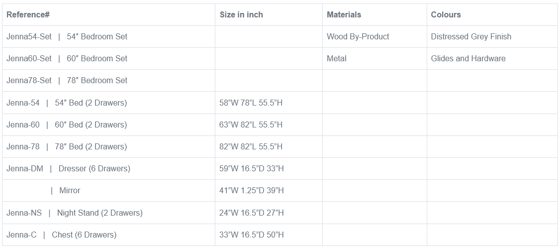Image resolution: width=559 pixels, height=247 pixels.
Task: Click the Jenna78-Set 78″ Bedroom Set entry
Action: pos(67,80)
